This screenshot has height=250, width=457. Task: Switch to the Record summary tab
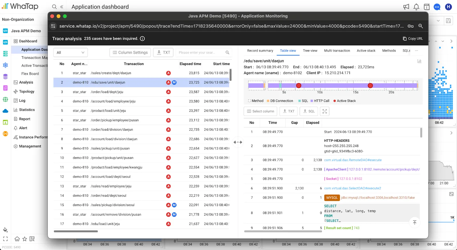coord(260,50)
